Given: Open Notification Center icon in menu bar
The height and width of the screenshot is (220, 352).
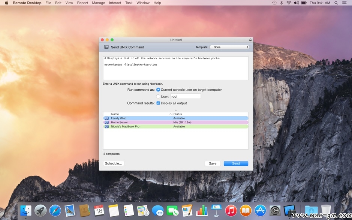Looking at the screenshot, I should pos(344,3).
